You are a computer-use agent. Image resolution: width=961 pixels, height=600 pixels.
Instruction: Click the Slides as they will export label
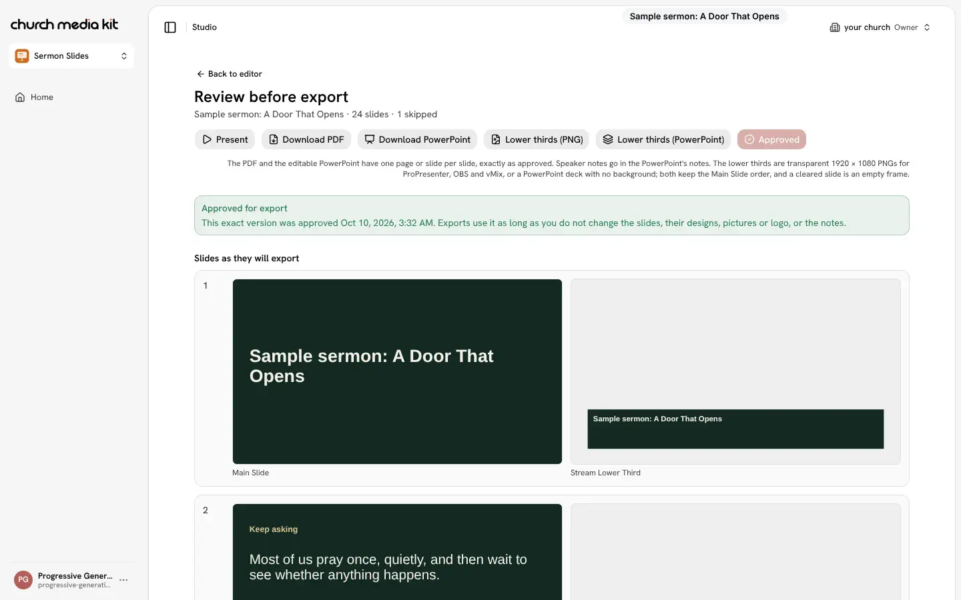(246, 259)
